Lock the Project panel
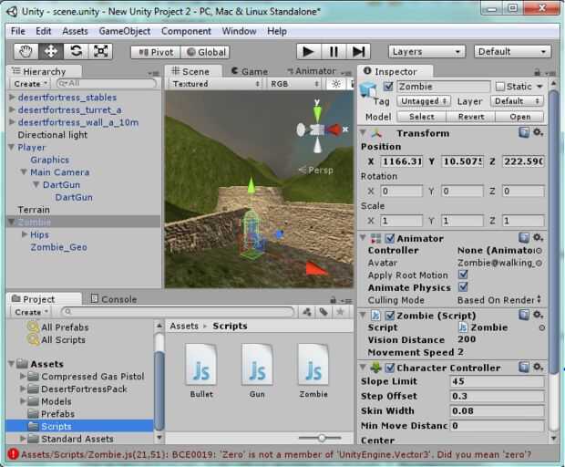The height and width of the screenshot is (467, 565). pyautogui.click(x=334, y=300)
